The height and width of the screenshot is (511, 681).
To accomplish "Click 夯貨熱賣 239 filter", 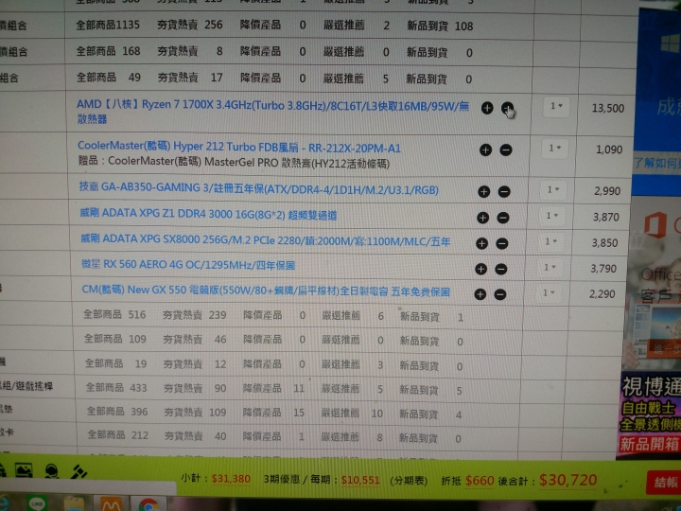I will [x=195, y=315].
